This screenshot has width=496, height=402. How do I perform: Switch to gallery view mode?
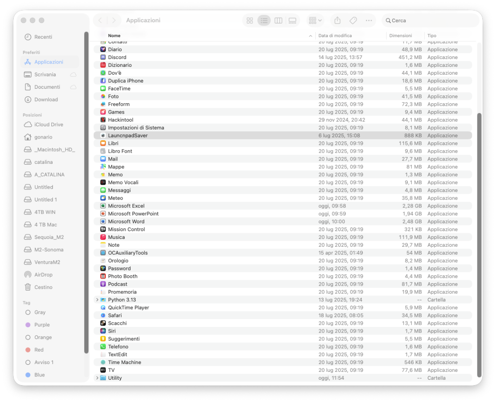click(292, 20)
